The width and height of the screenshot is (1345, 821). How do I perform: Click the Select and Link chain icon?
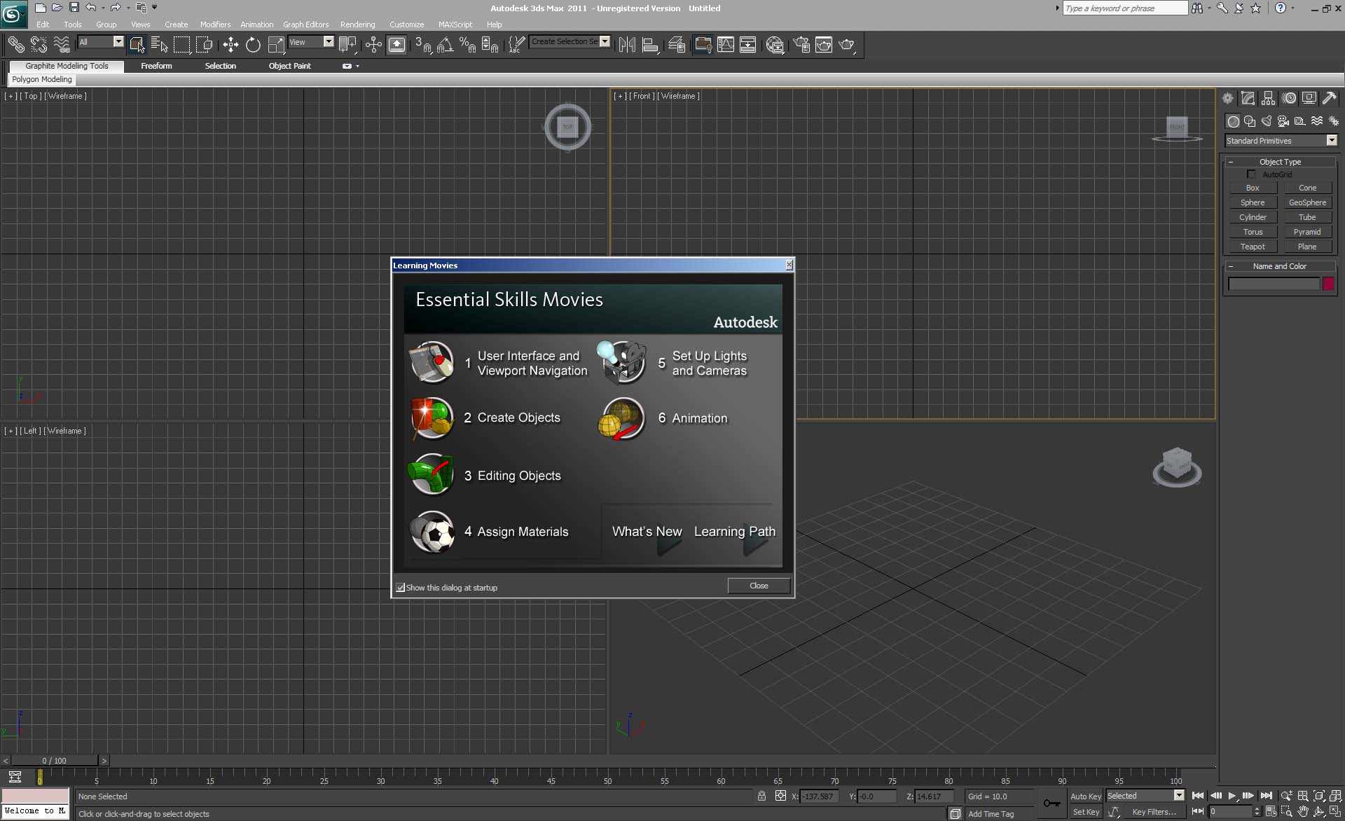point(16,45)
